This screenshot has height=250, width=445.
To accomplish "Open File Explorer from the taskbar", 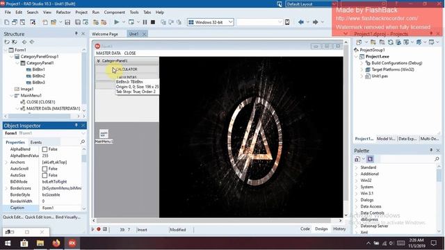I will pyautogui.click(x=40, y=243).
